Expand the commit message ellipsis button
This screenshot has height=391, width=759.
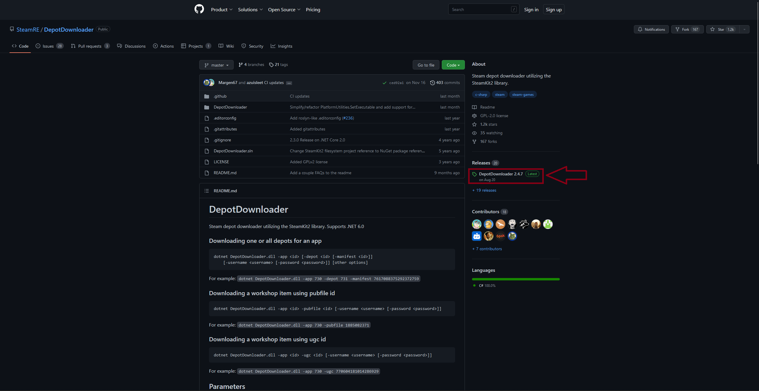coord(289,83)
